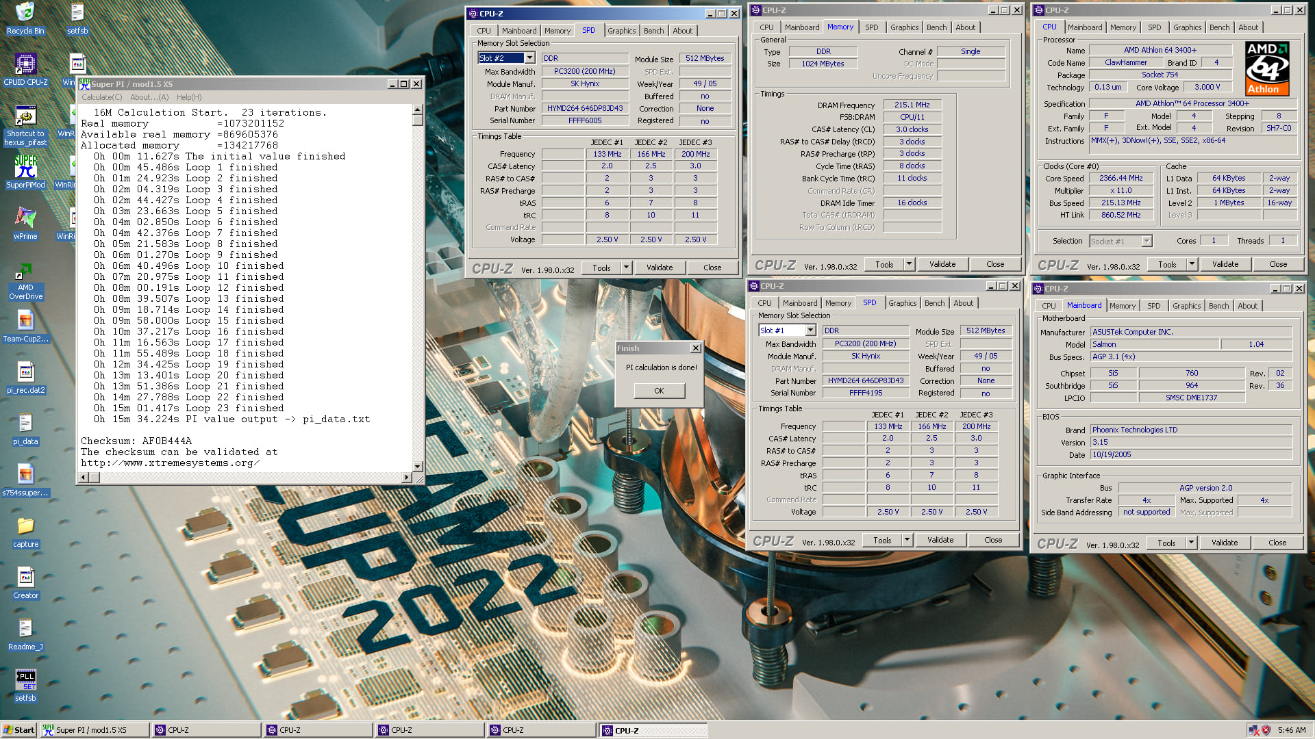Click the Checksum: AF0B444A line
Viewport: 1315px width, 739px height.
pos(136,441)
